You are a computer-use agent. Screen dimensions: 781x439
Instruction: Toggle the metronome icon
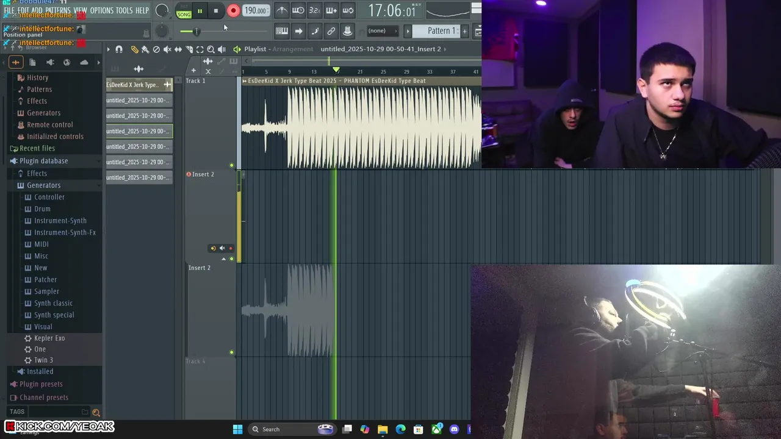pyautogui.click(x=281, y=10)
